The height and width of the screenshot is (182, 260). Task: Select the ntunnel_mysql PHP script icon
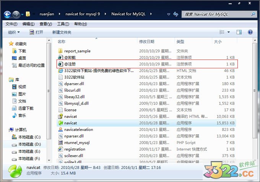[60, 142]
